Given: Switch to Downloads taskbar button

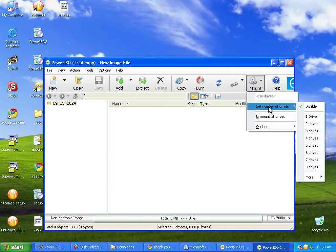Looking at the screenshot, I should coord(125,247).
